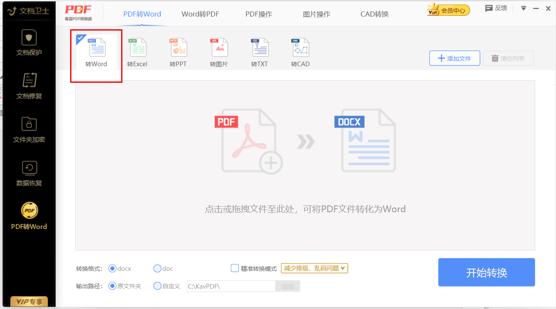Switch to the CAD转换 tab
The height and width of the screenshot is (309, 556).
[374, 14]
